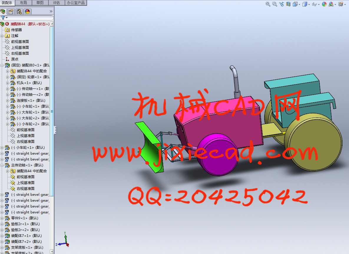Expand the 注解 folder in the tree
Screen dimensions: 349x254
pyautogui.click(x=2, y=36)
